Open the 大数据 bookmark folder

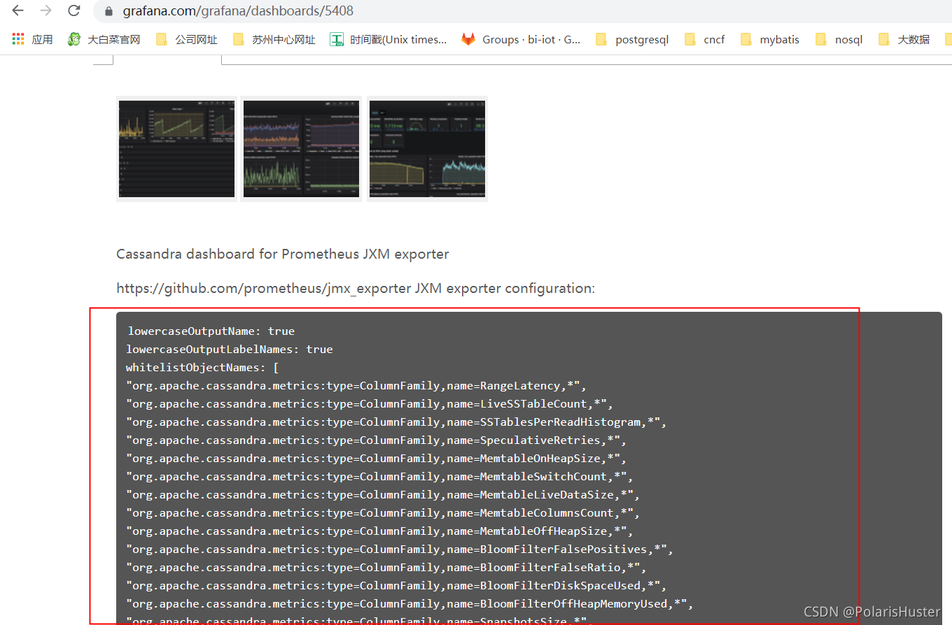[904, 40]
